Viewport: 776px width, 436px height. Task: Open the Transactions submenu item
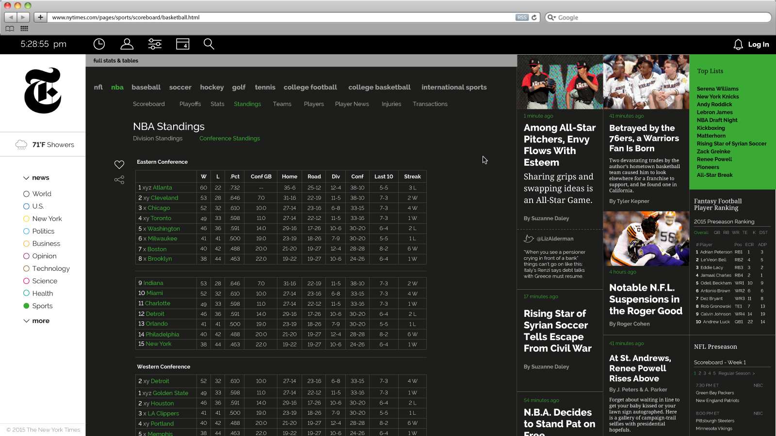[430, 104]
